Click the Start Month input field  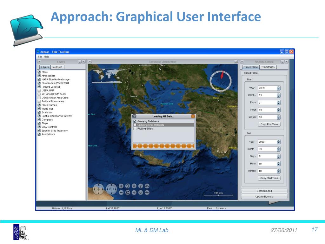point(268,95)
